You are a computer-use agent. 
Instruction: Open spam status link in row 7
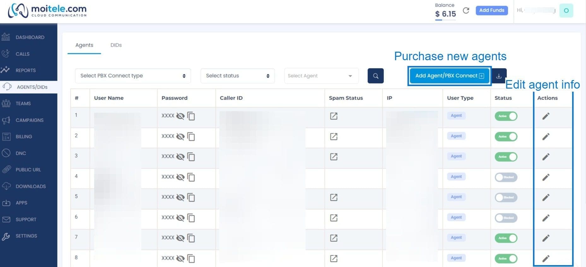click(334, 238)
